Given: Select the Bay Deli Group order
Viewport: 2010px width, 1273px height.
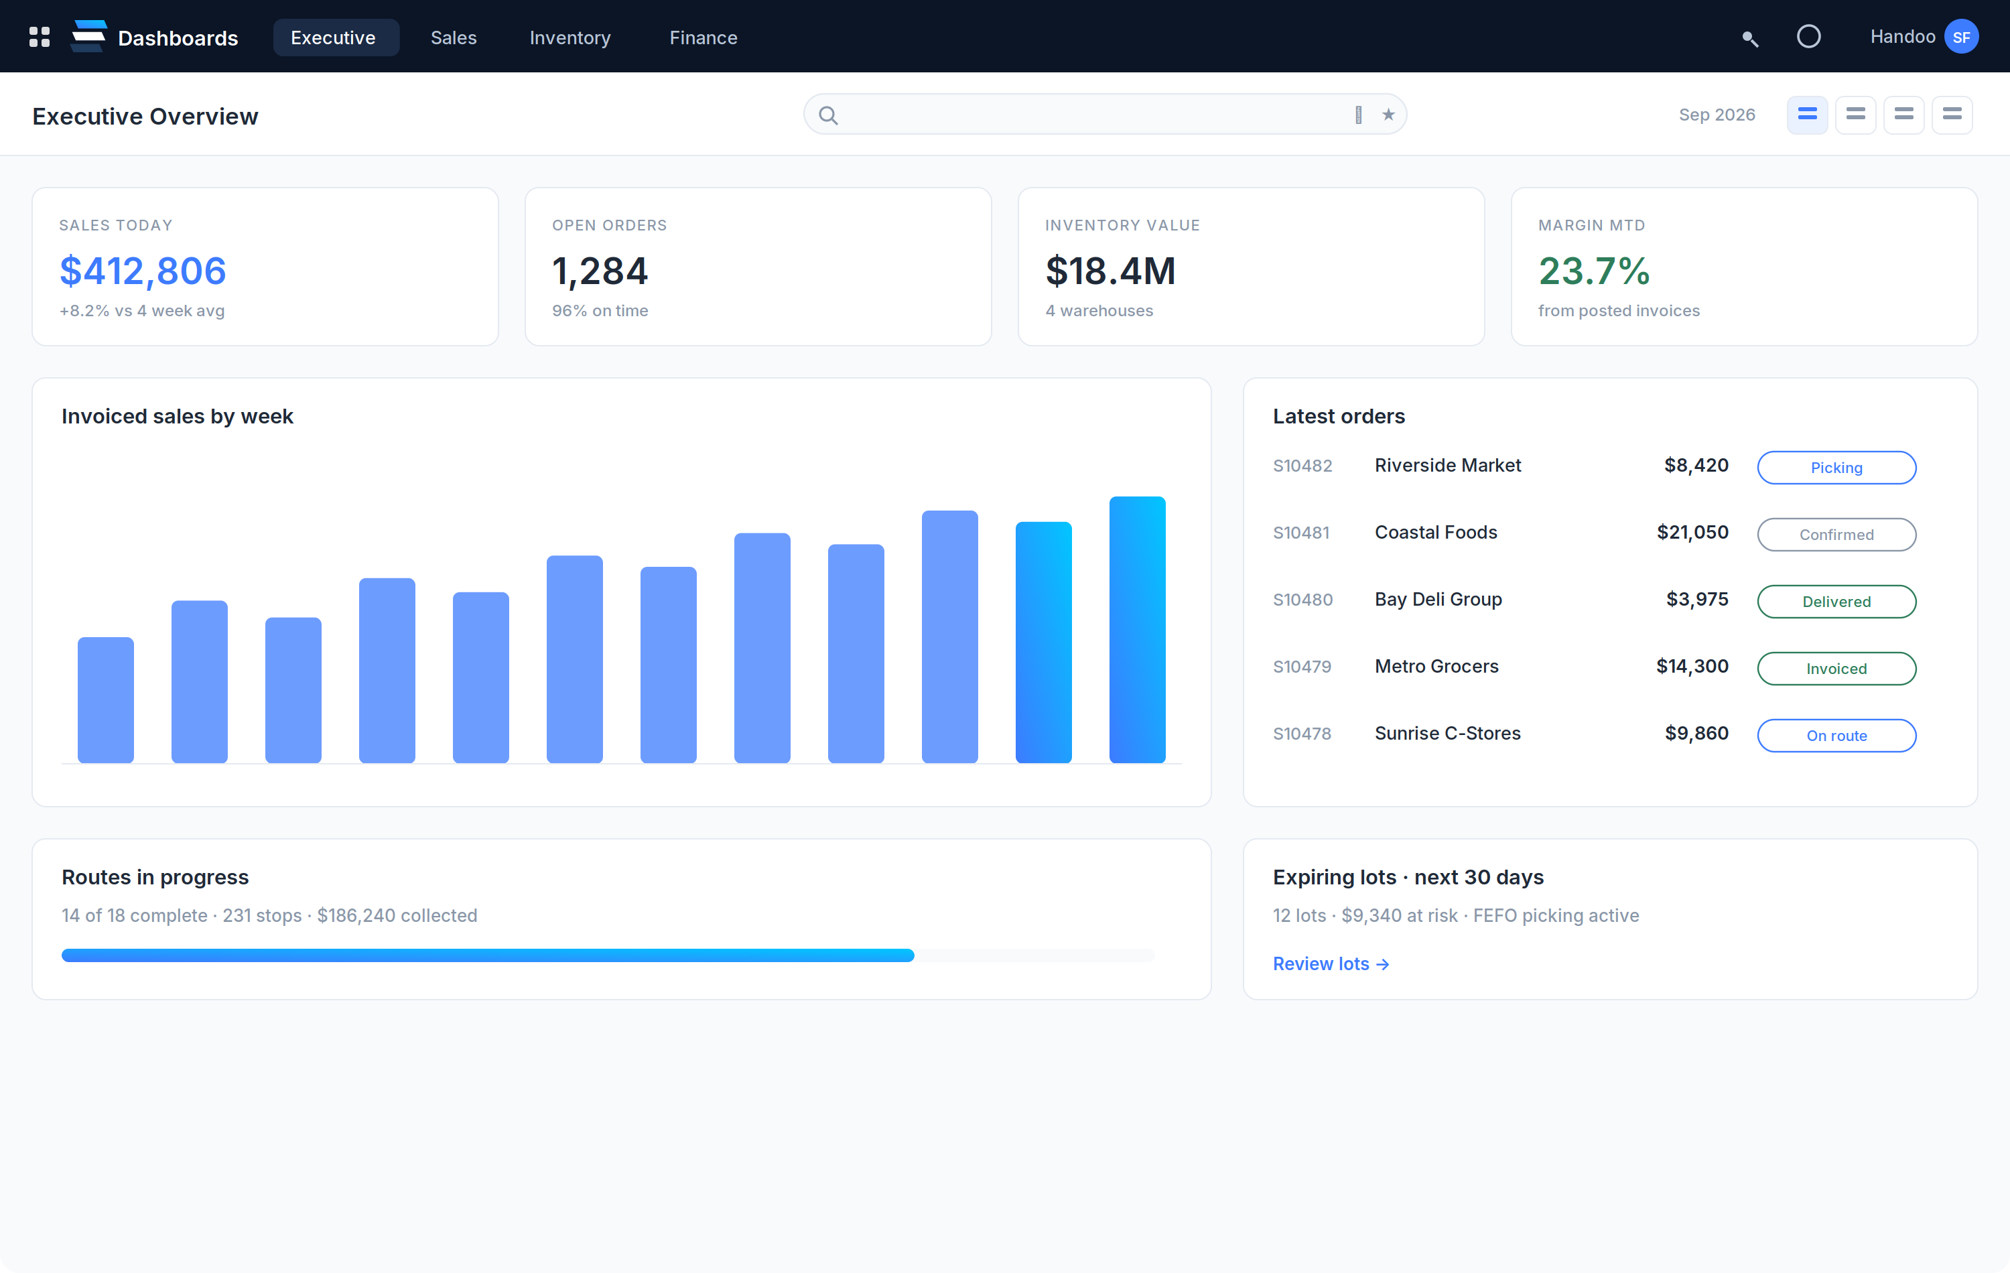Looking at the screenshot, I should pyautogui.click(x=1595, y=600).
